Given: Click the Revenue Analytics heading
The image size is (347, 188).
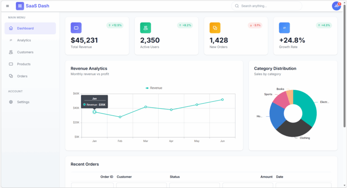Looking at the screenshot, I should (x=89, y=69).
